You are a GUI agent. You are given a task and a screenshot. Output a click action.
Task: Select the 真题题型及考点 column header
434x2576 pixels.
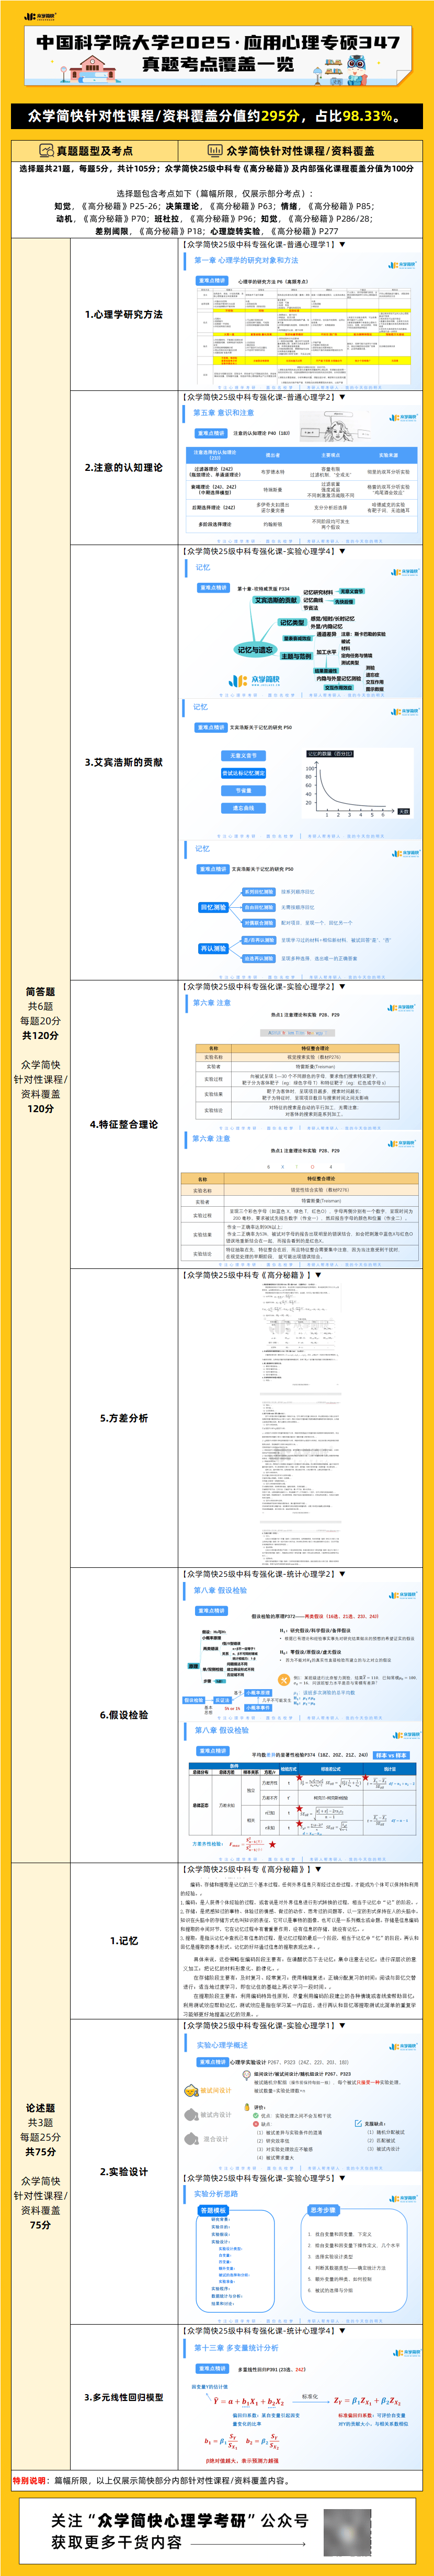(94, 151)
